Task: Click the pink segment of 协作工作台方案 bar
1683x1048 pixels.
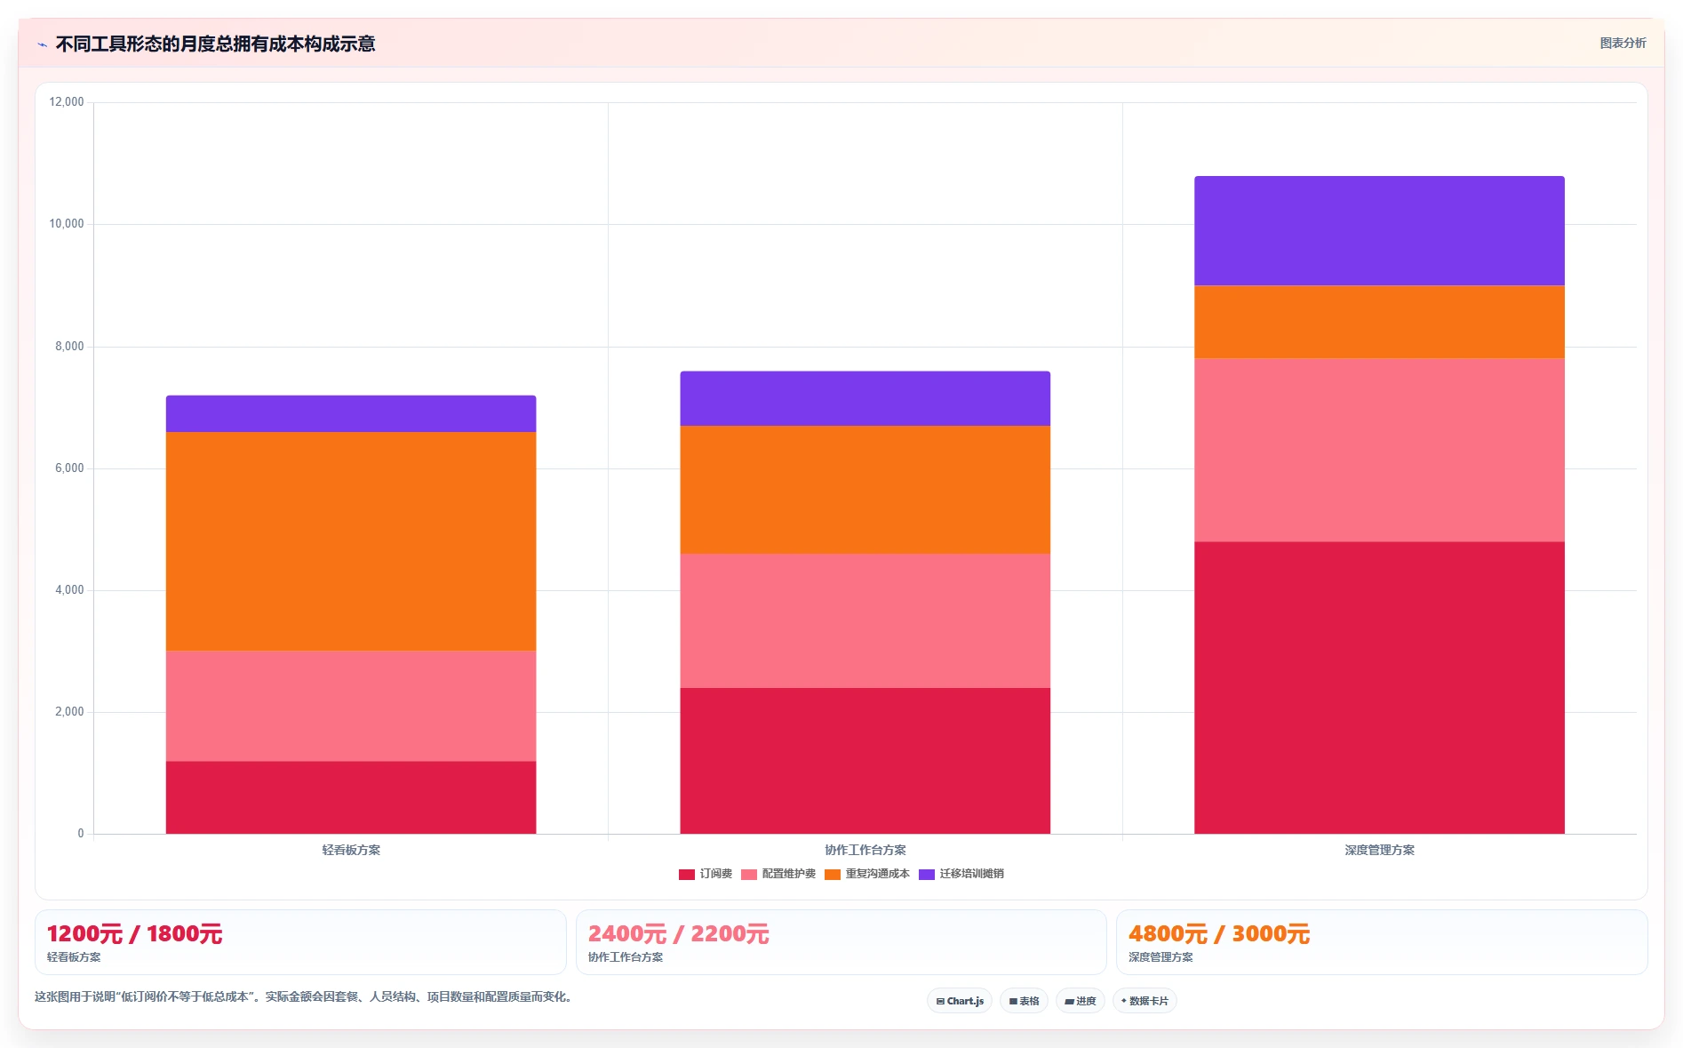Action: coord(865,620)
